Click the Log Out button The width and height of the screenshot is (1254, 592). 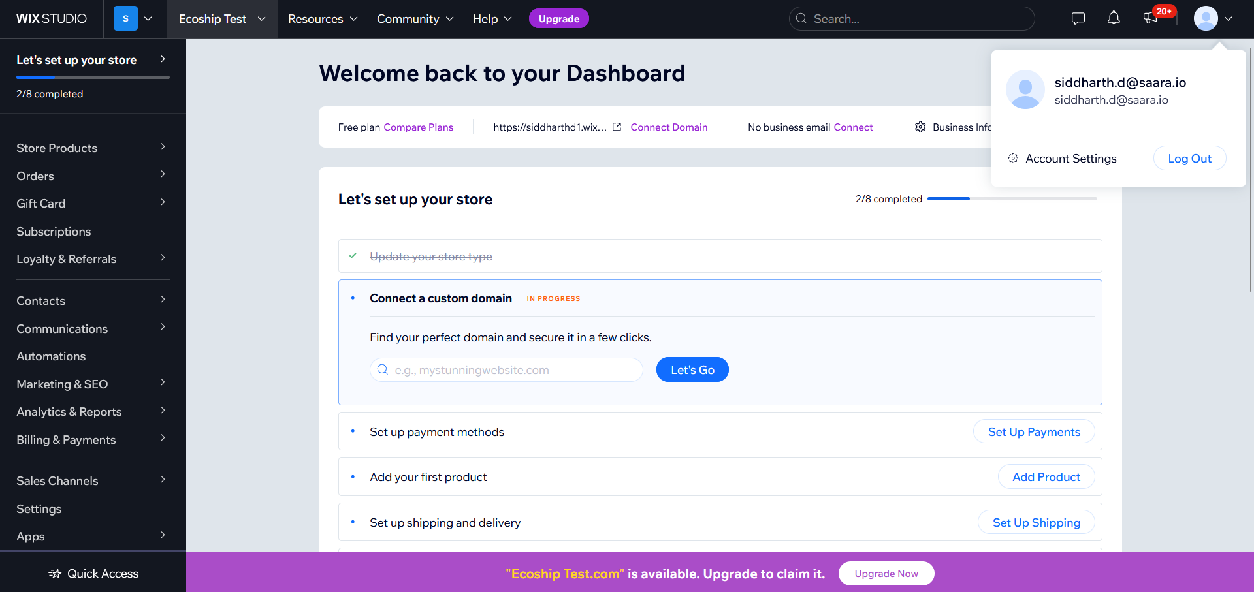1189,159
